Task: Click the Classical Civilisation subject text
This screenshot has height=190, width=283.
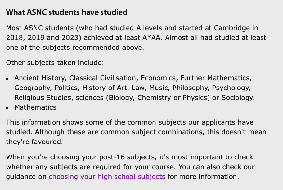Action: [102, 78]
